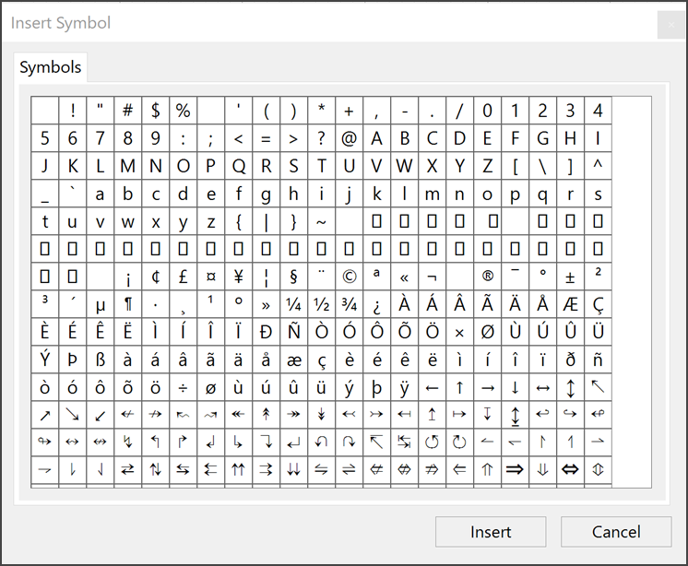Pick the superscript two ² symbol
Screen dimensions: 688x566
[598, 277]
